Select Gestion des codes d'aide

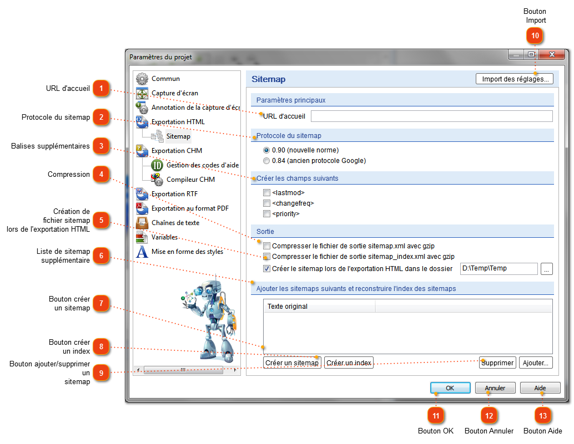(x=203, y=165)
